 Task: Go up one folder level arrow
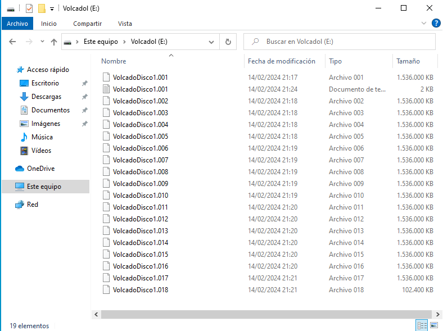pyautogui.click(x=54, y=42)
